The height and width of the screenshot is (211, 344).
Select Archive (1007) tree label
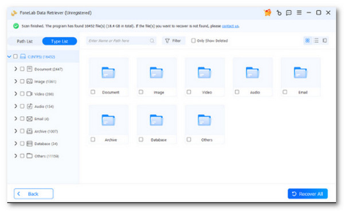(46, 131)
